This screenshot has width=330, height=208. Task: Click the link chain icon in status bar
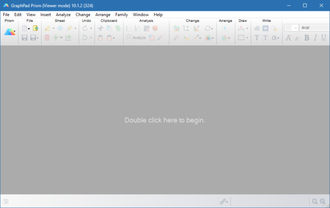point(224,201)
